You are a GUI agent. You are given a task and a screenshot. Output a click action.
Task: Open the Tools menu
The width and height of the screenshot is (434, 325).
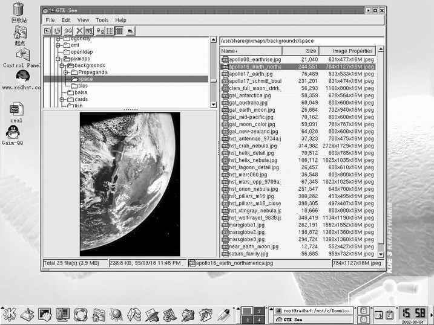pos(102,20)
